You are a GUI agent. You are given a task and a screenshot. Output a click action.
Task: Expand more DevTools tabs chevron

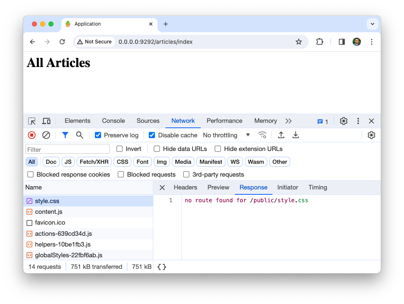(x=288, y=121)
